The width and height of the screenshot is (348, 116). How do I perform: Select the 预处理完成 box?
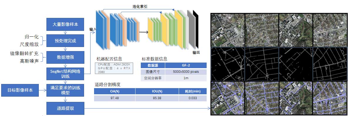pyautogui.click(x=65, y=41)
